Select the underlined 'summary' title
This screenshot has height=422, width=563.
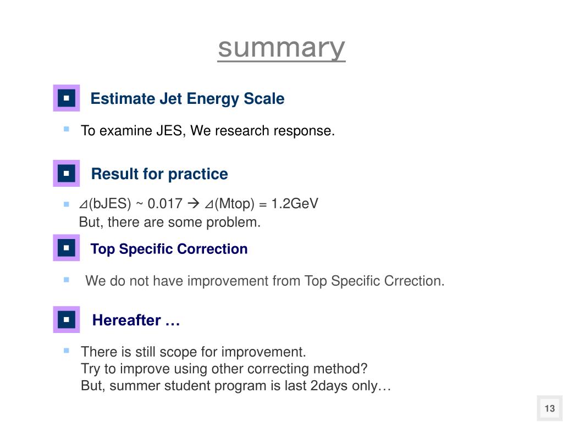[281, 48]
